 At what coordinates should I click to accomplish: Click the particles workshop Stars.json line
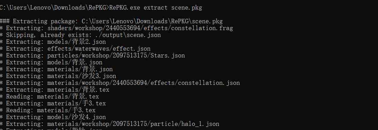pyautogui.click(x=92, y=56)
